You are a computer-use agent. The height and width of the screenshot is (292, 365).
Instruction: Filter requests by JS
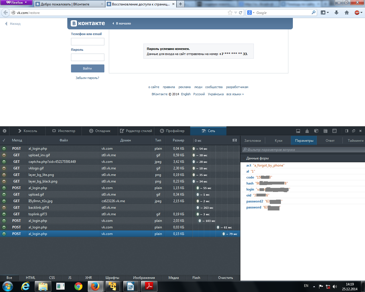coord(70,277)
